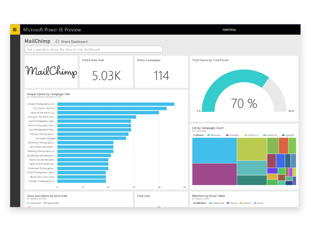Screen dimensions: 311x238
Task: Click the OpensTotal legend entry
Action: point(51,203)
